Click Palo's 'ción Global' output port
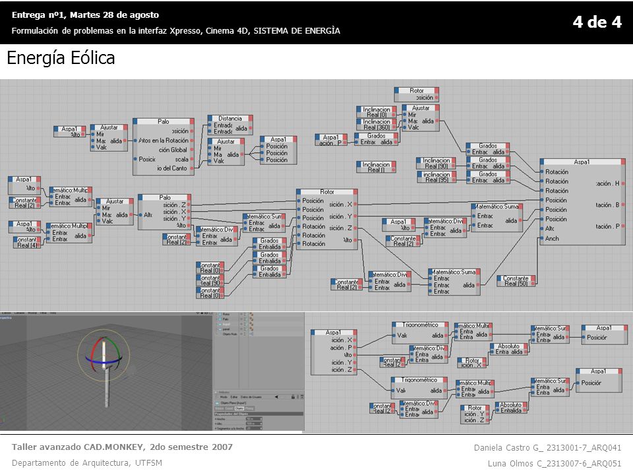 click(x=192, y=150)
